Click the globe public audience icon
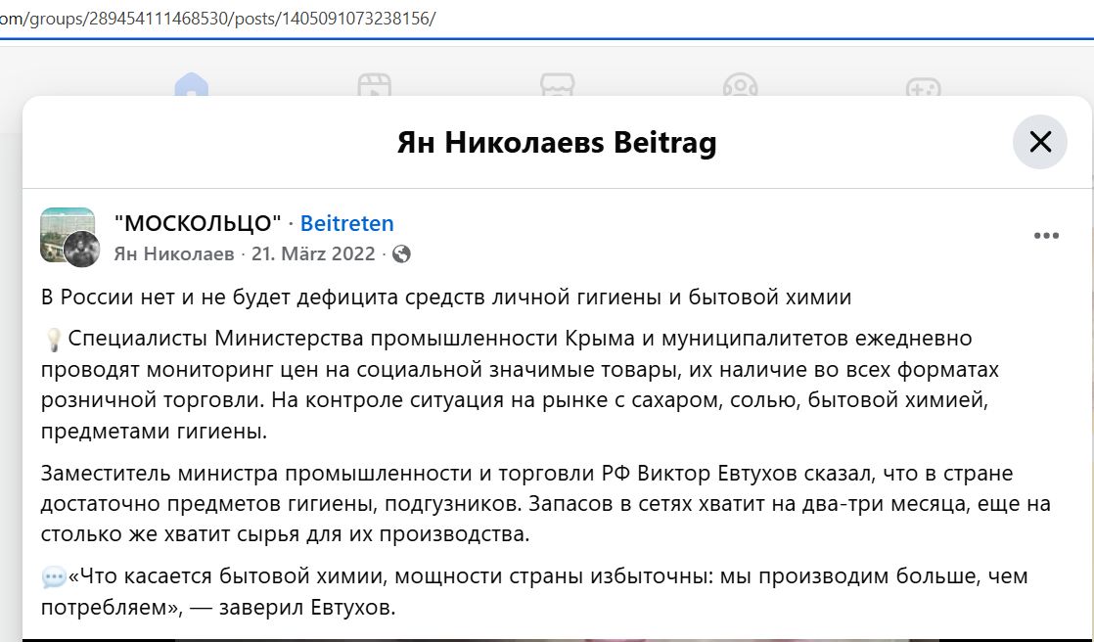The width and height of the screenshot is (1094, 642). pos(401,254)
